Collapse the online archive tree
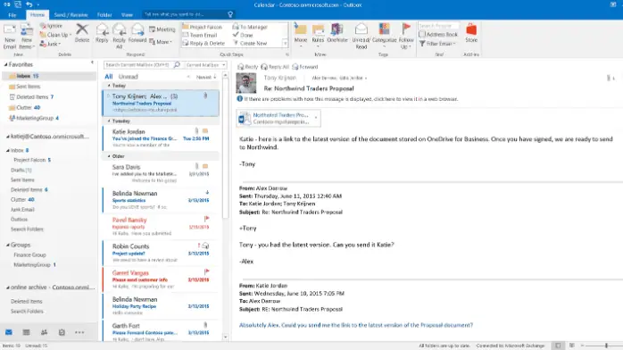The image size is (623, 350). pos(7,287)
